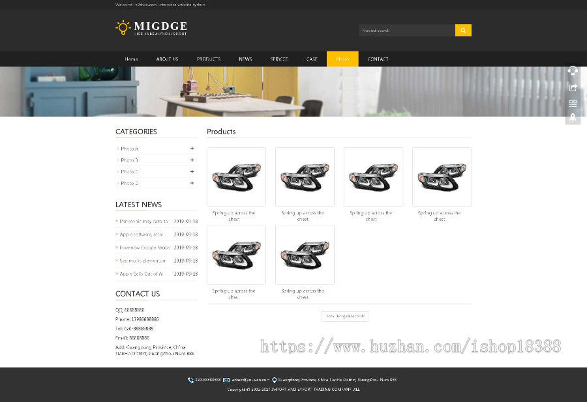Open Photo A category link
Screen dimensions: 587x402
(x=130, y=149)
